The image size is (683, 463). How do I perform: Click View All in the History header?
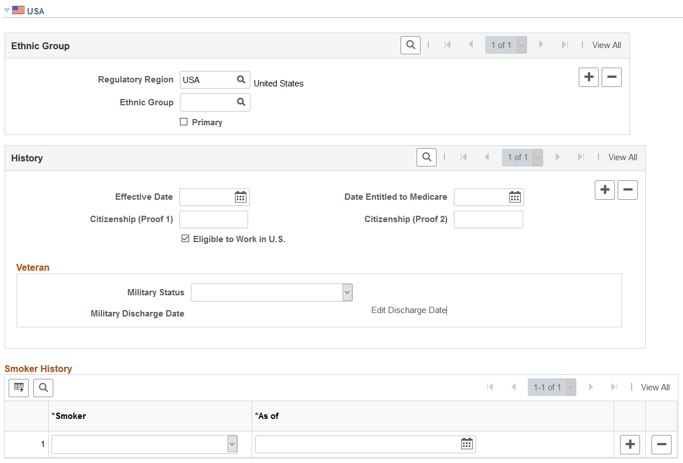[622, 157]
